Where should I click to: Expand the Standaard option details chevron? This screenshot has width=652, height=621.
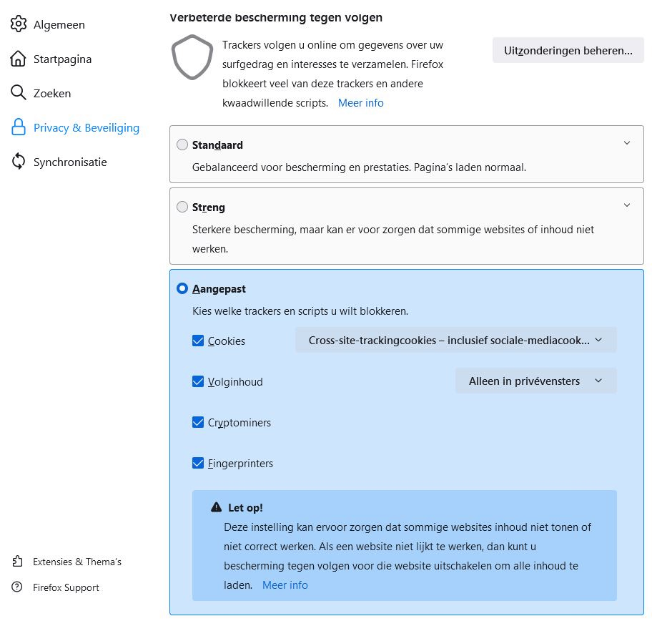coord(627,143)
